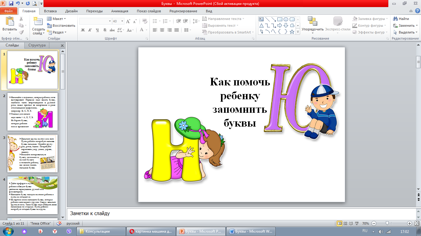Restore slide with Восстановить button
The width and height of the screenshot is (421, 236).
click(x=61, y=26)
